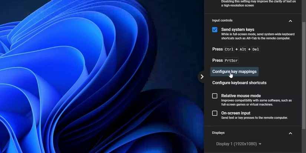Click the word Press before PrtScr

point(217,60)
